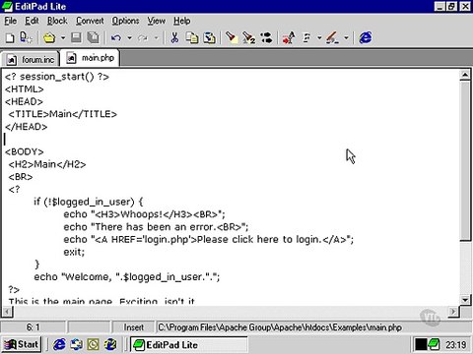Image resolution: width=473 pixels, height=354 pixels.
Task: Open Find with the flashlight icon
Action: (x=232, y=38)
